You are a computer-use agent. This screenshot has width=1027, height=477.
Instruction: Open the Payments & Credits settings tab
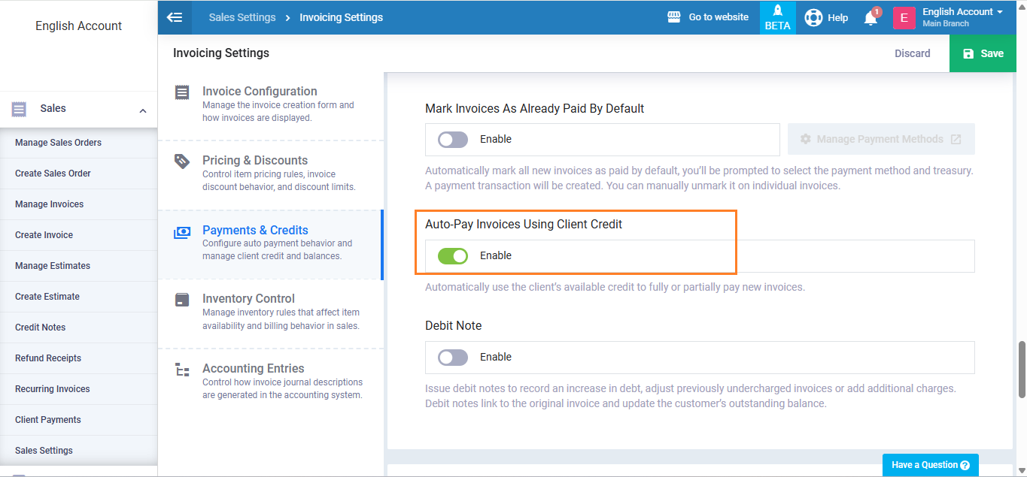pos(255,231)
